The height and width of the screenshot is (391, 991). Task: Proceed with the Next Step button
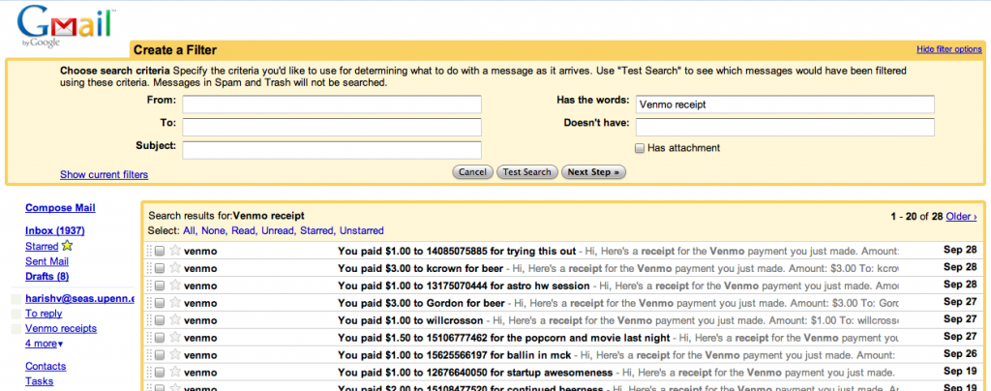coord(593,172)
